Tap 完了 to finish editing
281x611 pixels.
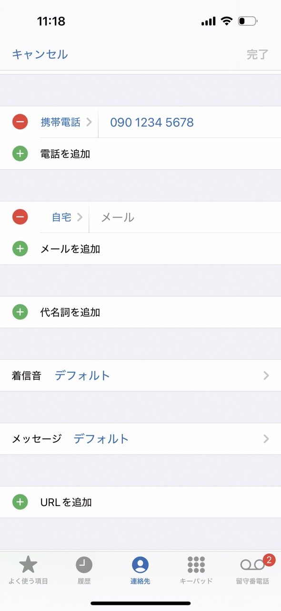(258, 54)
